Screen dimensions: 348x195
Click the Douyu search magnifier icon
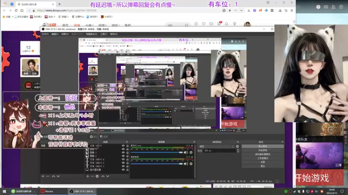(187, 25)
